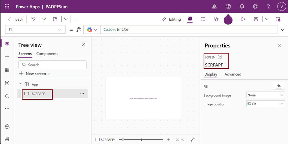Open the account avatar labeled V
Screen dimensions: 288x144
(x=282, y=7)
